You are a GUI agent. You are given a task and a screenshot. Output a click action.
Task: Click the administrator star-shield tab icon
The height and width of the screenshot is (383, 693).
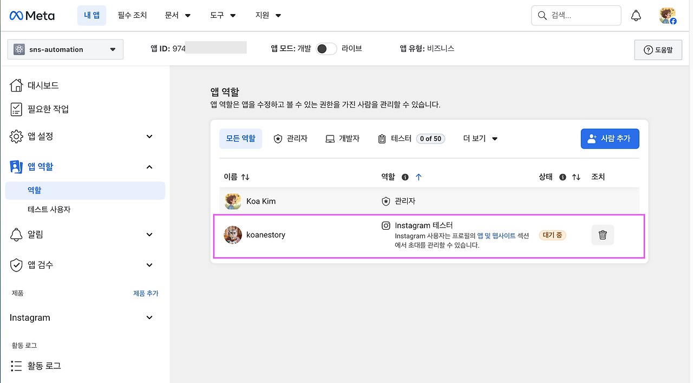[278, 139]
